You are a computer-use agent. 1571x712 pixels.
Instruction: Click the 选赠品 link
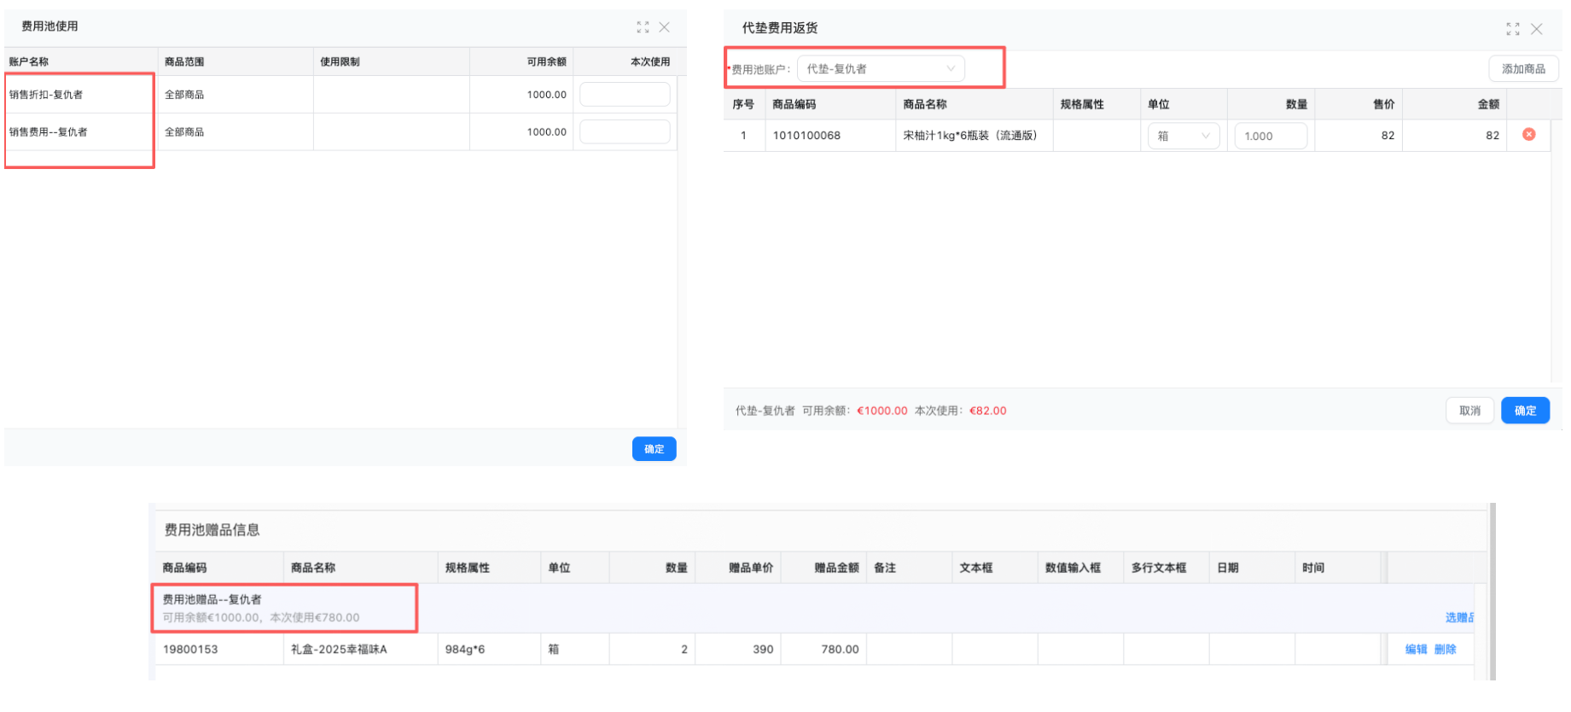click(x=1459, y=617)
